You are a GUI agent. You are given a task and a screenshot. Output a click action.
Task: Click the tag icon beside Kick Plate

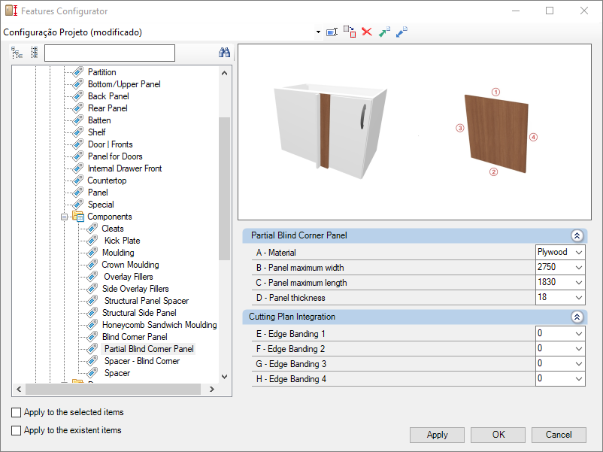[x=92, y=241]
